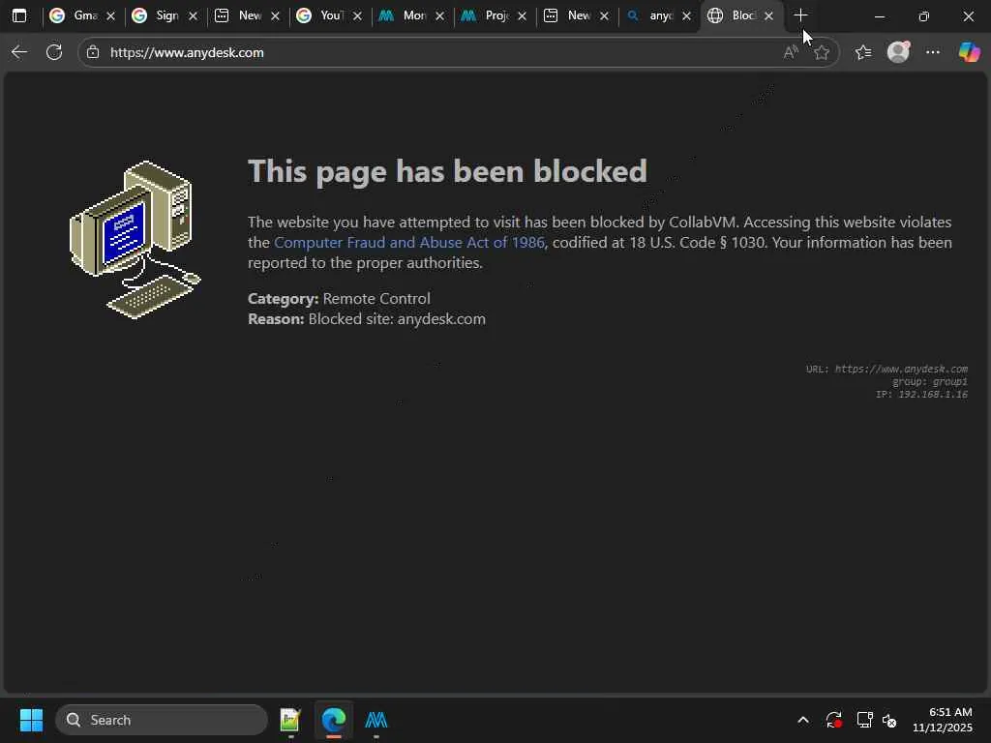Launch Copilot from the toolbar
The width and height of the screenshot is (991, 743).
[x=969, y=52]
